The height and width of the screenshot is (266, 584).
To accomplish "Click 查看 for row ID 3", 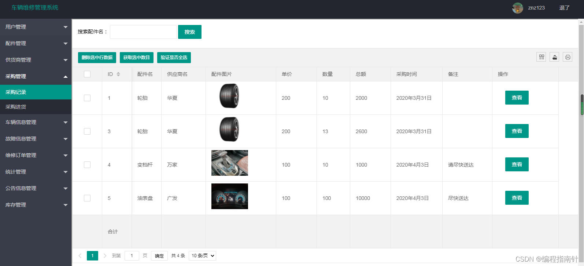I will point(517,131).
